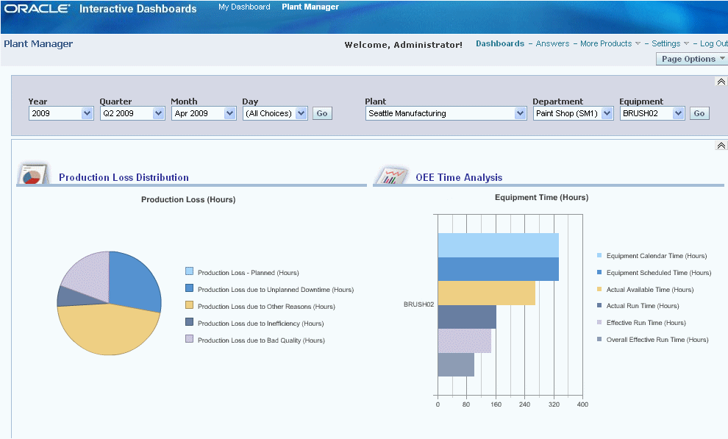This screenshot has height=439, width=728.
Task: Collapse the charts section with double-chevron icon
Action: [721, 146]
